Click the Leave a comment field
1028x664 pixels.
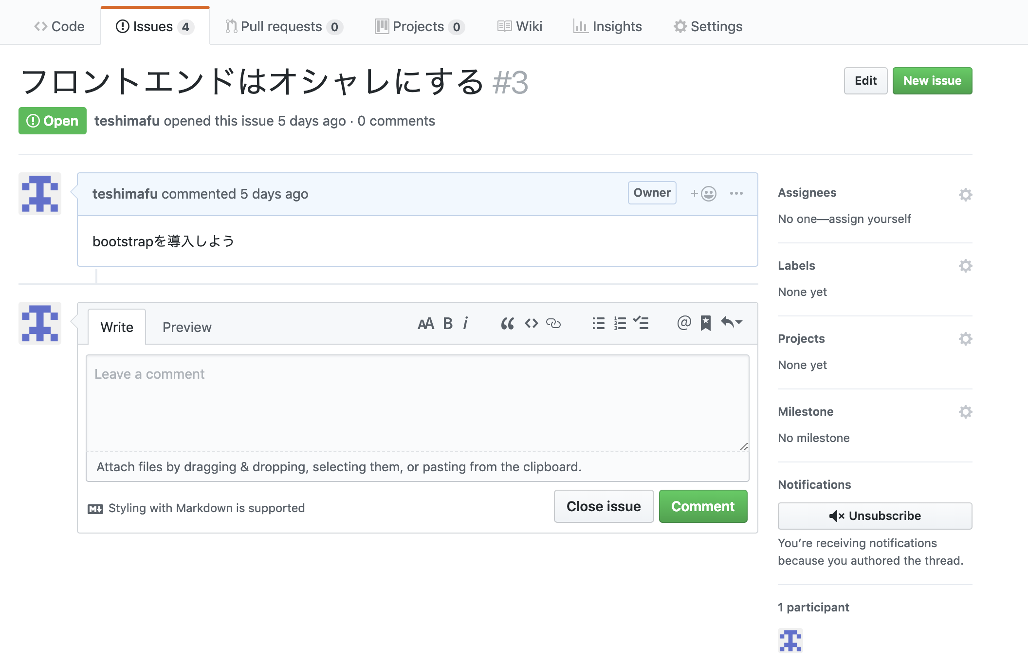(416, 399)
